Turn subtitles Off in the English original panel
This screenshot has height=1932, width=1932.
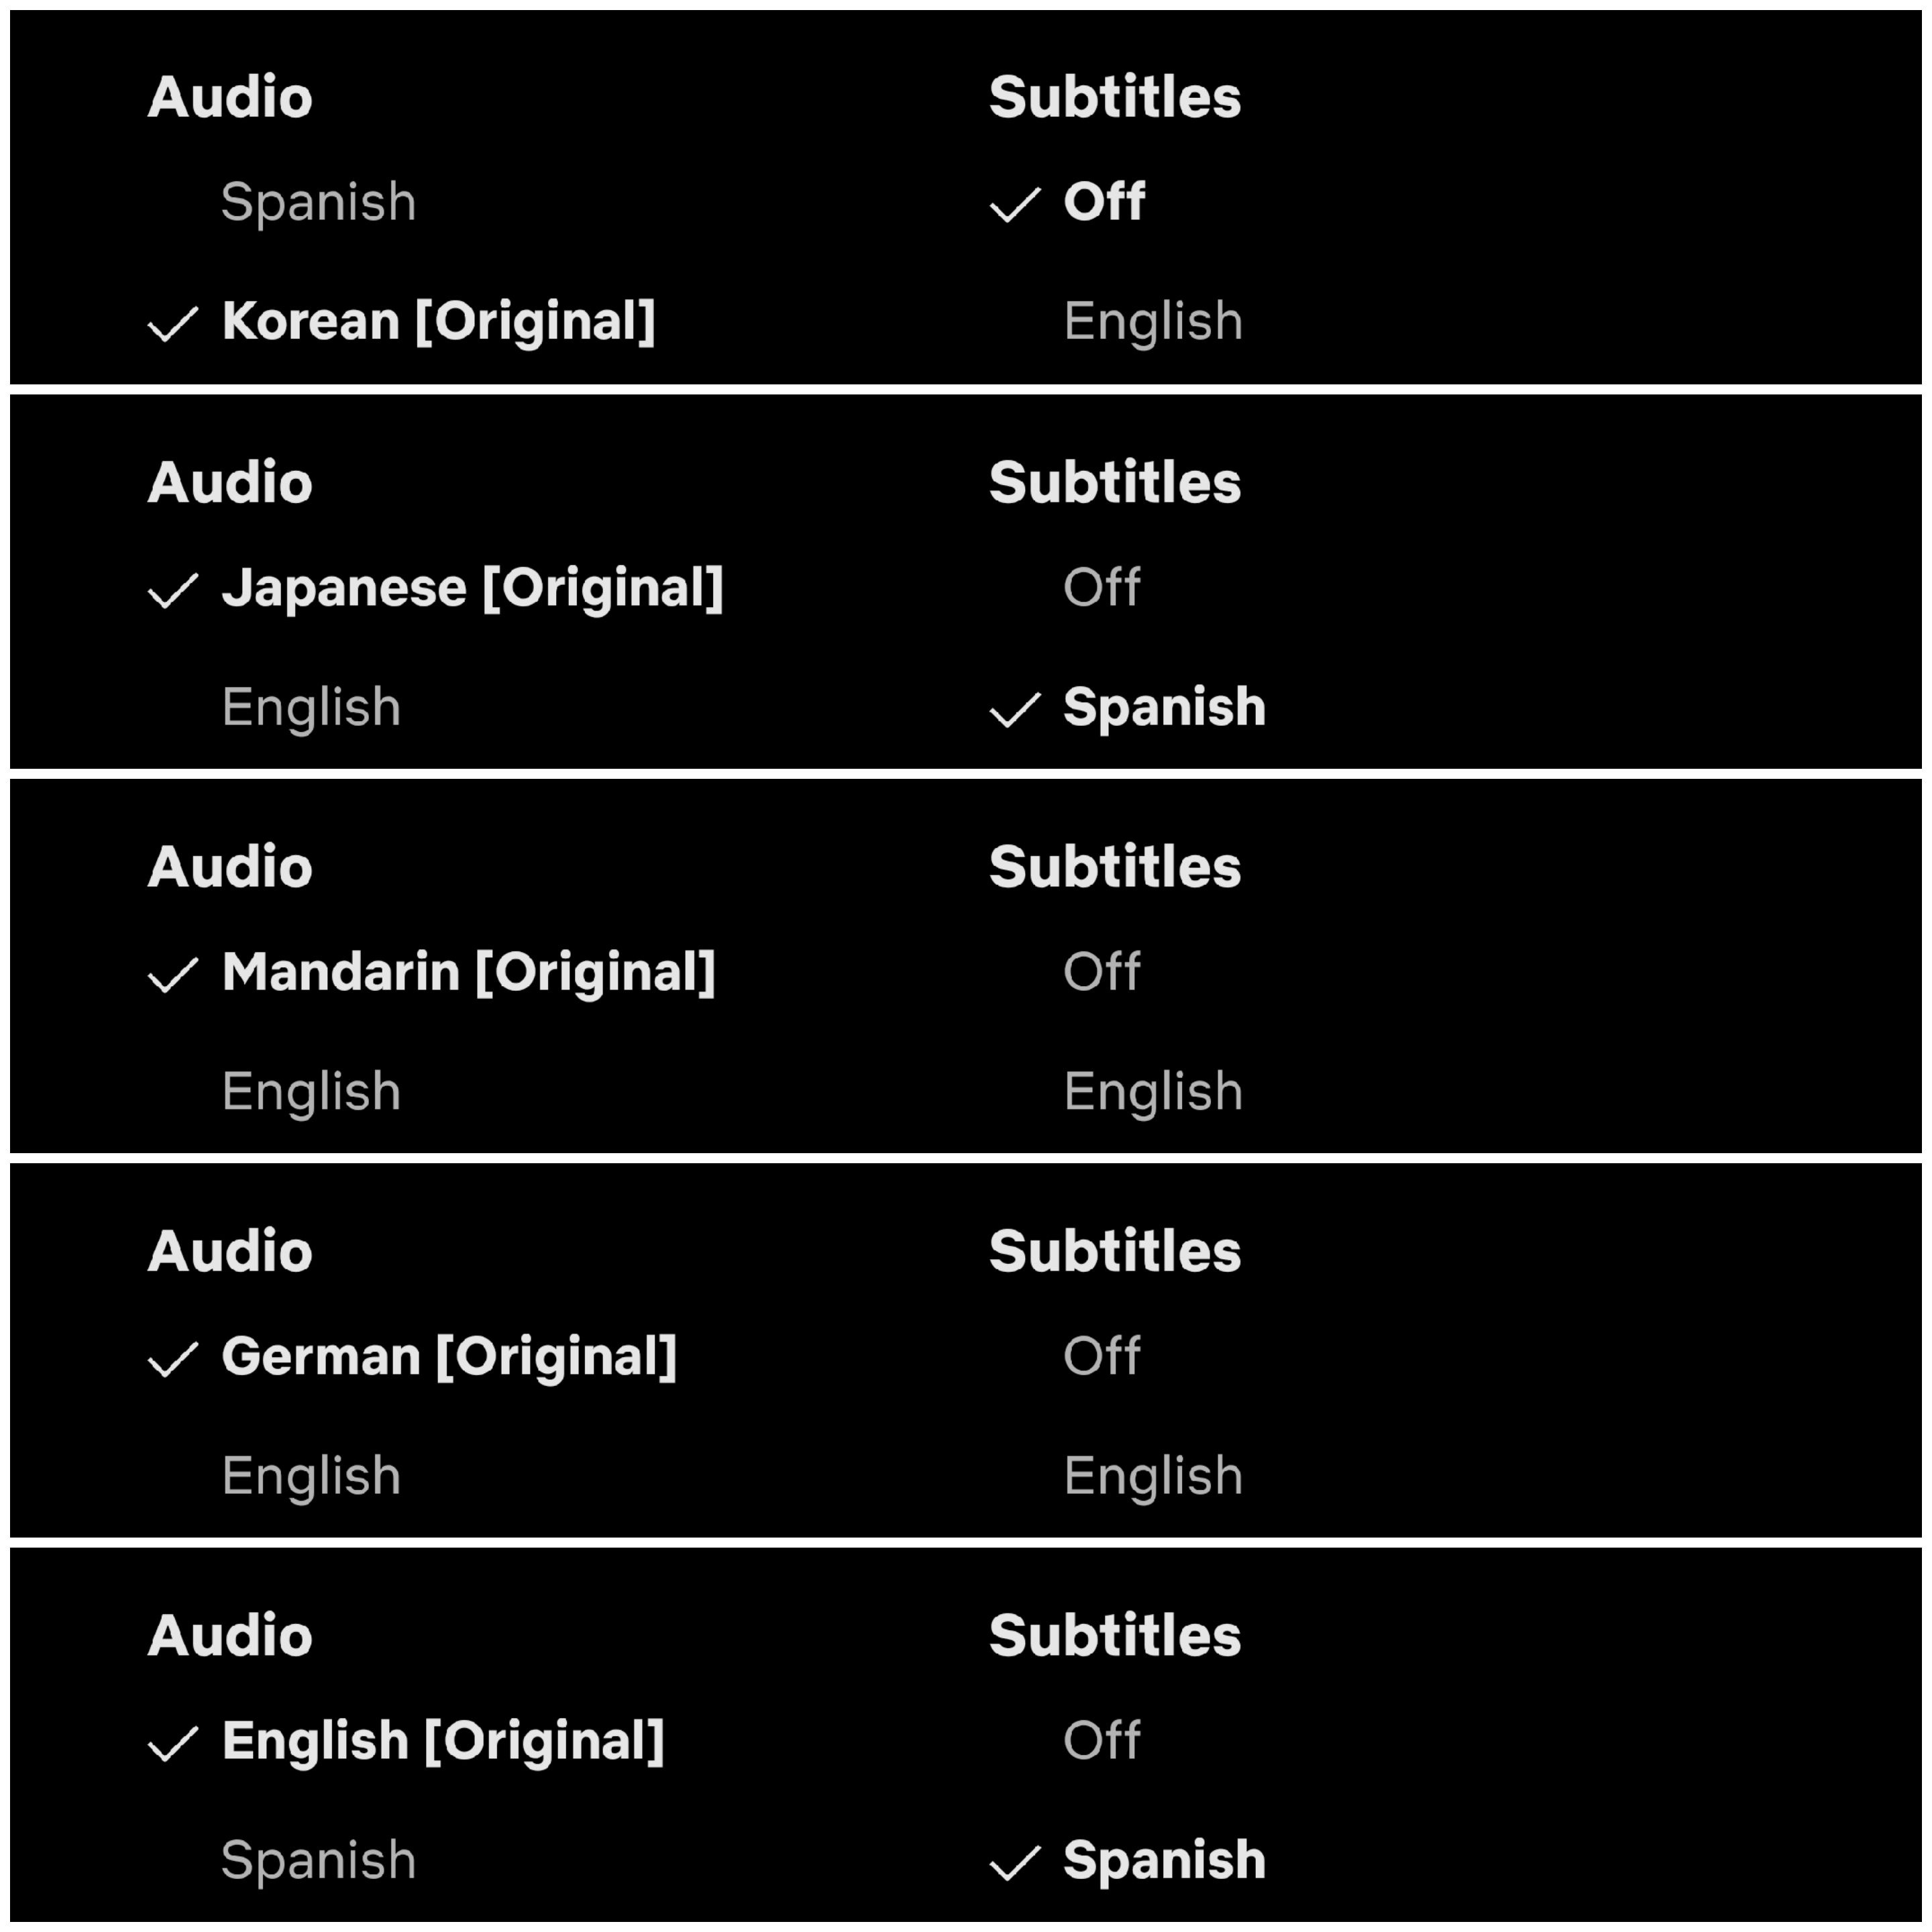[1101, 1740]
